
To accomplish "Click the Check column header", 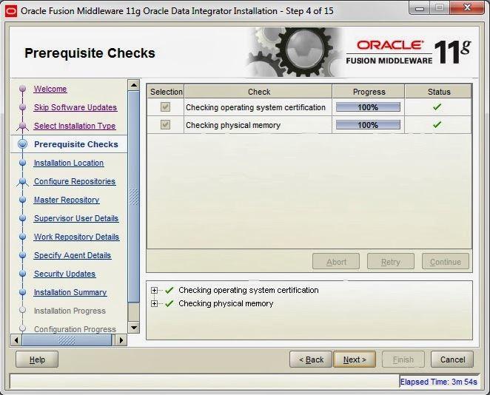I will coord(259,92).
